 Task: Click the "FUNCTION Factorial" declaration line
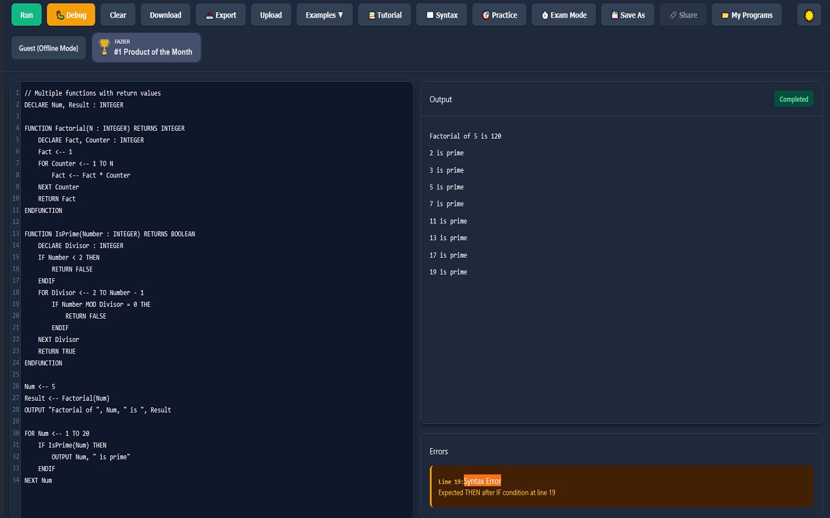(x=104, y=128)
